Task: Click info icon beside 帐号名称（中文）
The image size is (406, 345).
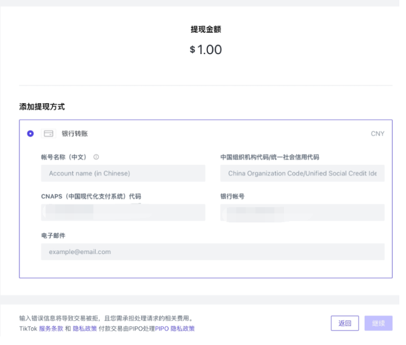Action: (96, 157)
